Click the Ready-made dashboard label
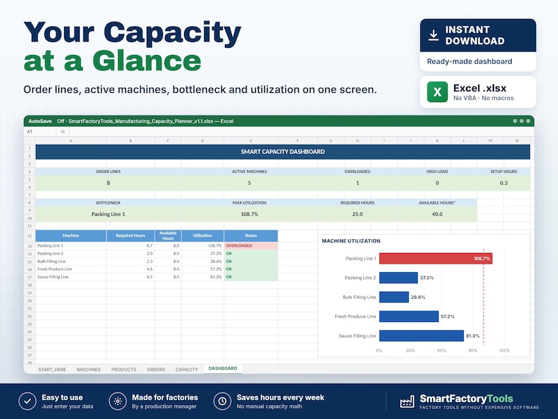This screenshot has width=558, height=419. (x=469, y=62)
